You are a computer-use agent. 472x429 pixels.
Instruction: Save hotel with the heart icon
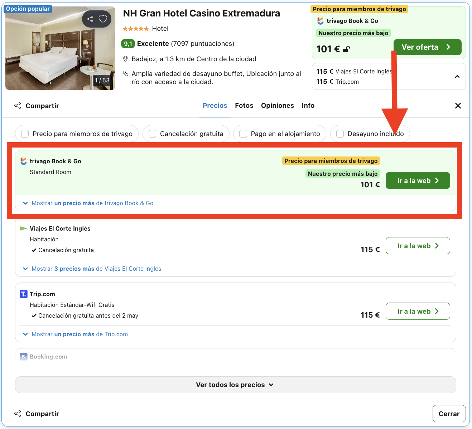click(x=103, y=19)
